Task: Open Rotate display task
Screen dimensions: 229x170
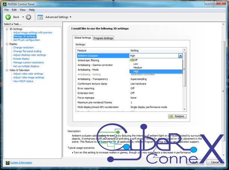Action: pos(21,59)
